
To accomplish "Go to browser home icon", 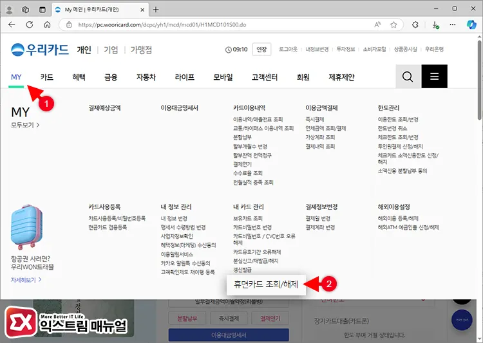I will coord(47,24).
